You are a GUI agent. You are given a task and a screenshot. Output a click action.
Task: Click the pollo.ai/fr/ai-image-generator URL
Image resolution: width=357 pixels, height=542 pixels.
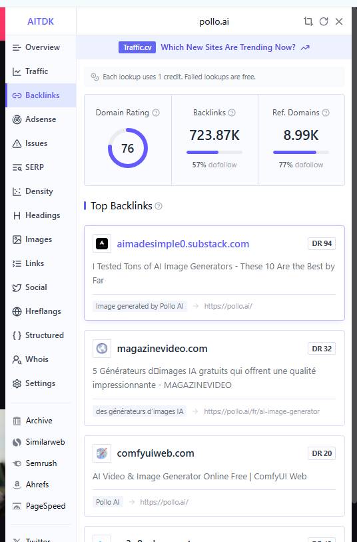point(262,411)
